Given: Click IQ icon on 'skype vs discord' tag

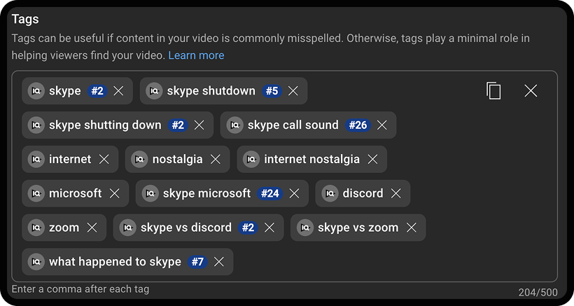Looking at the screenshot, I should [128, 228].
